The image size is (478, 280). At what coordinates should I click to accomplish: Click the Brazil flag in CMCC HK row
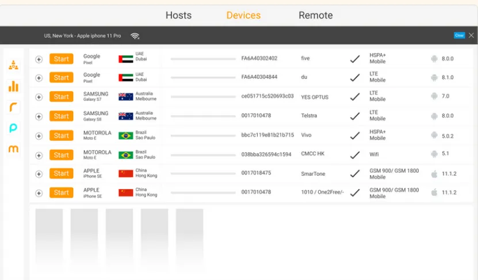(x=125, y=155)
